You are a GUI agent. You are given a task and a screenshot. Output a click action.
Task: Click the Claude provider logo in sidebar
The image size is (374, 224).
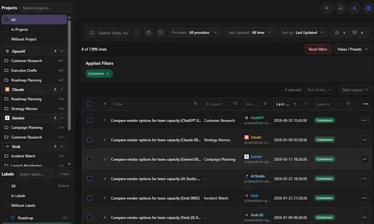point(7,89)
